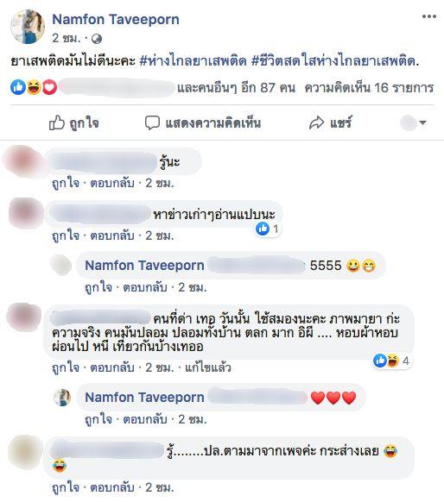Click the public audience globe icon

[x=97, y=39]
